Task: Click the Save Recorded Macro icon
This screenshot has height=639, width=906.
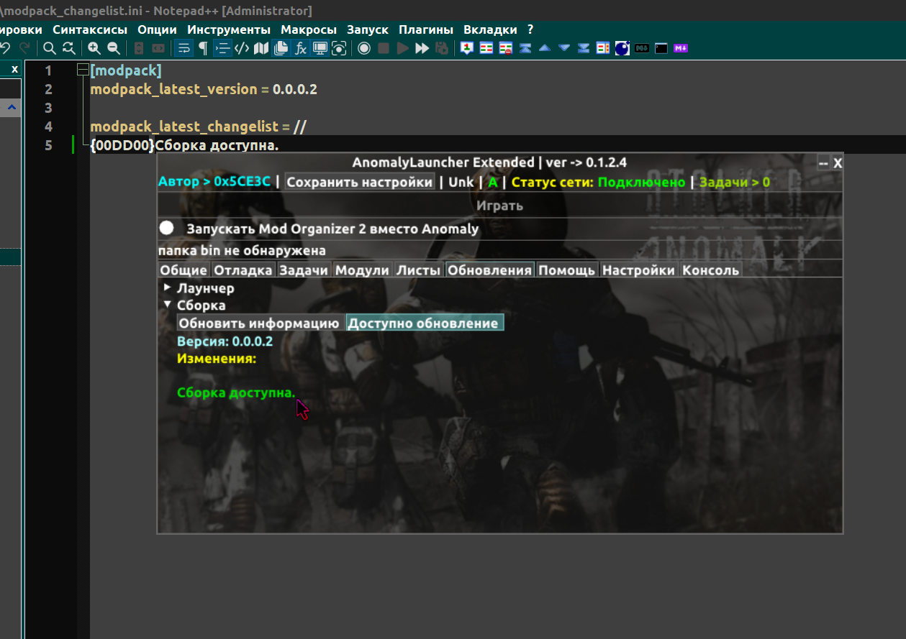Action: [441, 48]
